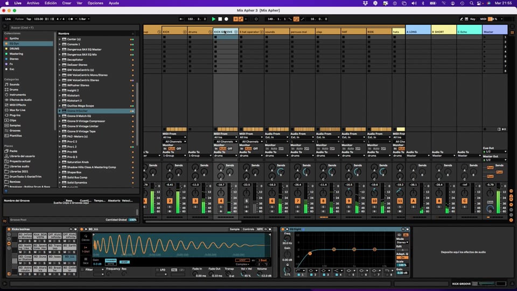Screen dimensions: 517x291
Task: Open KICK GROOVE MIDI From dropdown
Action: pos(226,137)
